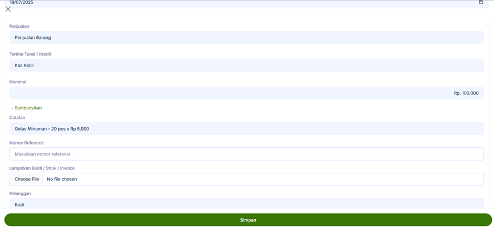Screen dimensions: 494x230
Task: Click the Lampirkan Bukti / Struk / Invoice label
Action: (42, 168)
